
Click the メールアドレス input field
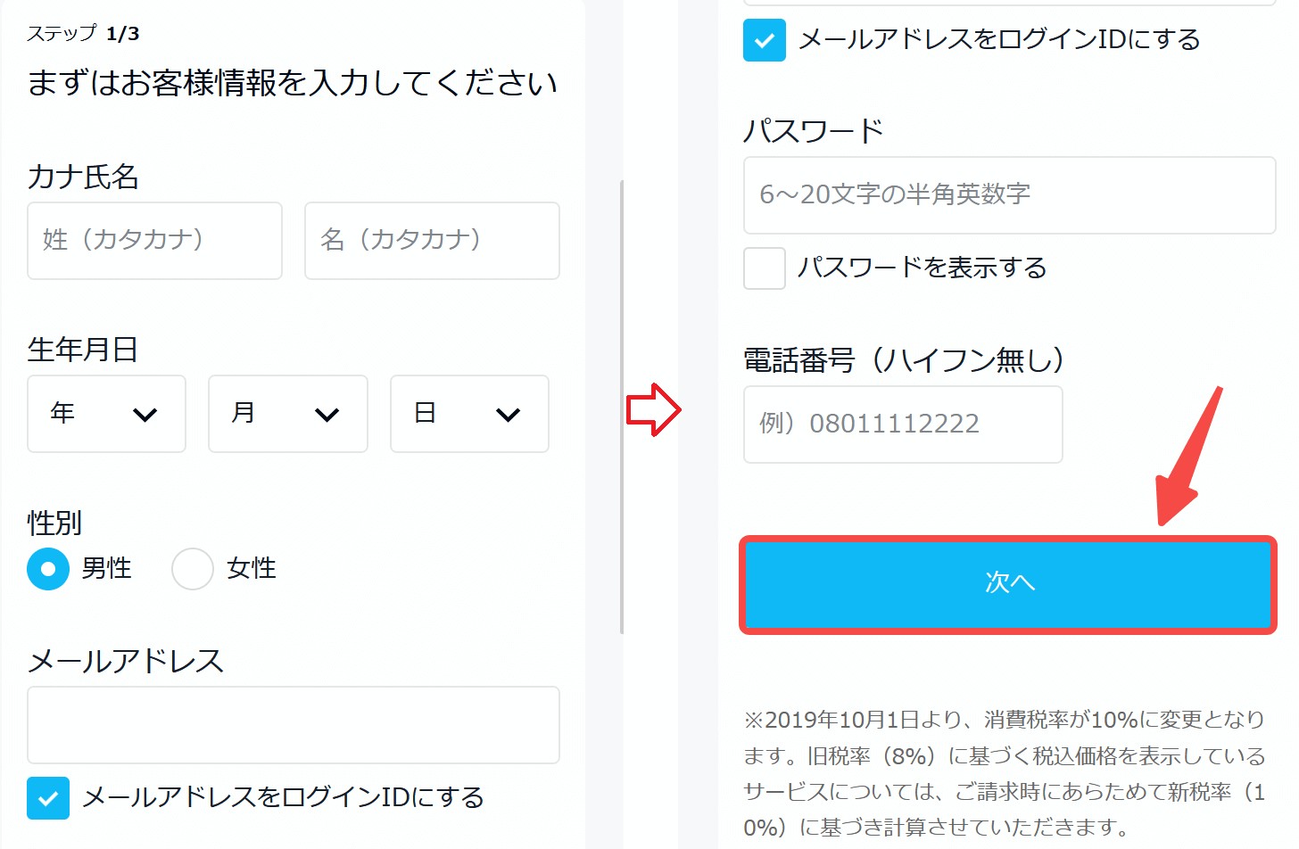pos(294,725)
